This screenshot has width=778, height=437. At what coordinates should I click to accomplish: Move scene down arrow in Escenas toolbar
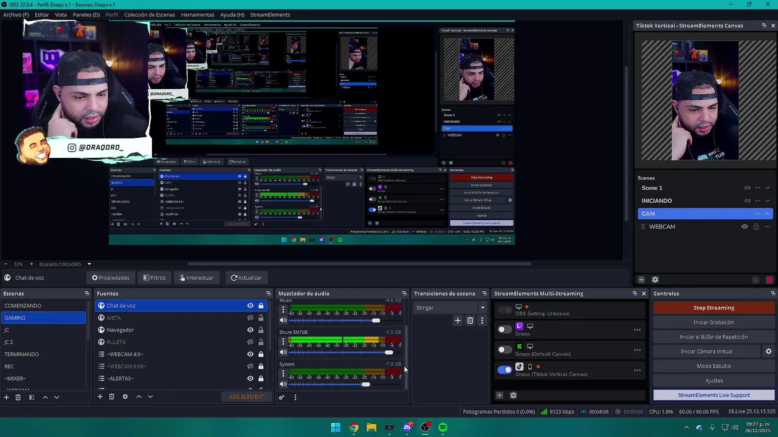tap(57, 397)
